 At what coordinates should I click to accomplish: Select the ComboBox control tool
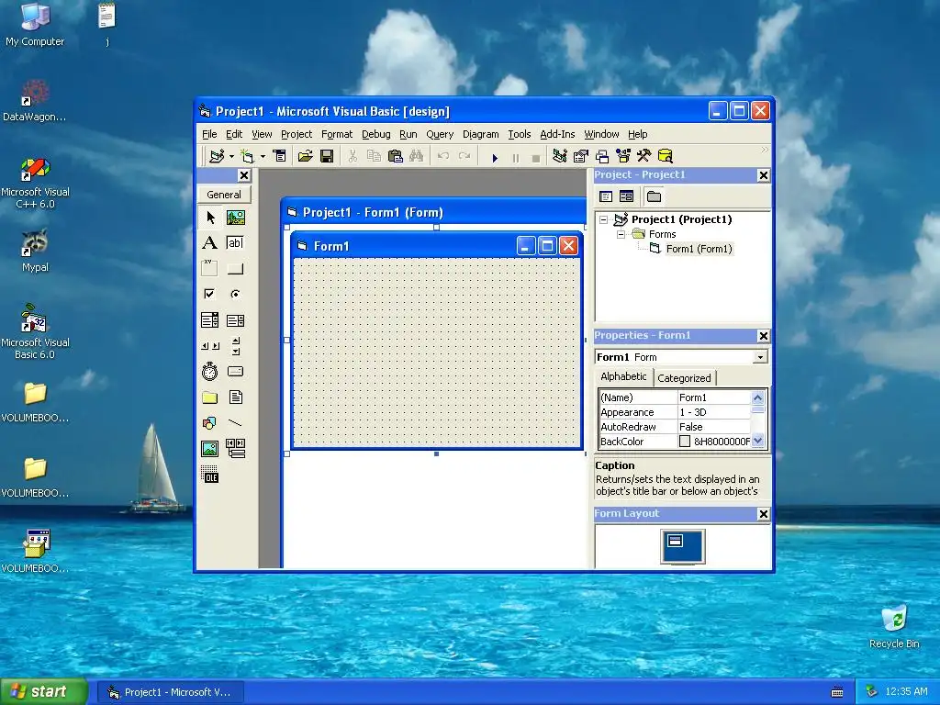[210, 320]
